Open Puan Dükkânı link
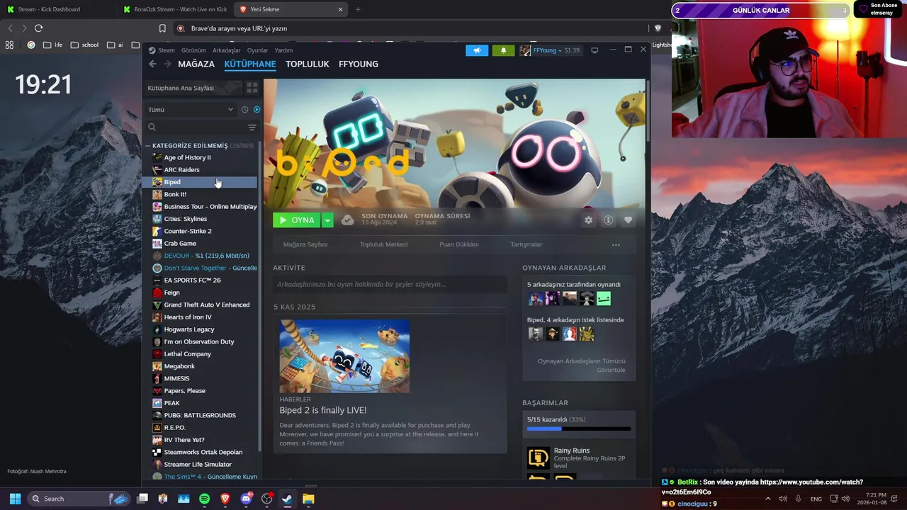The height and width of the screenshot is (510, 907). (459, 244)
